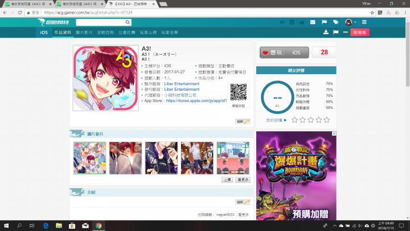Open the announcements speaker icon
Viewport: 410px width, 231px height.
282,22
